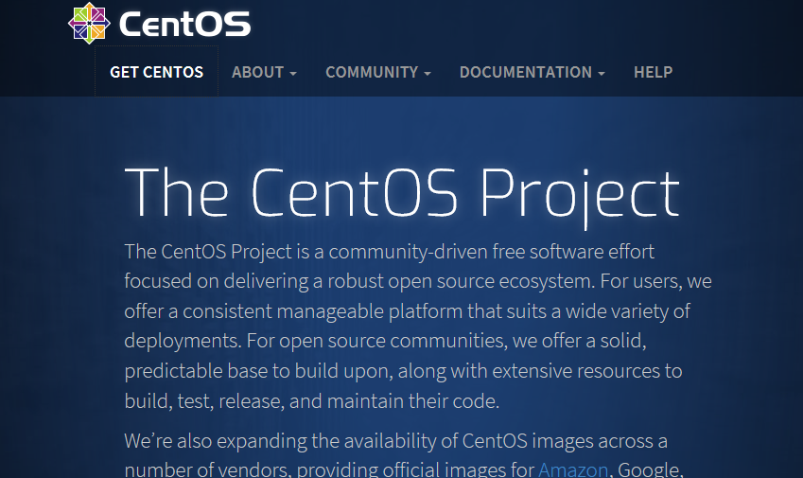The height and width of the screenshot is (478, 803).
Task: Click the text 'We're also expanding the availability'
Action: pos(280,441)
